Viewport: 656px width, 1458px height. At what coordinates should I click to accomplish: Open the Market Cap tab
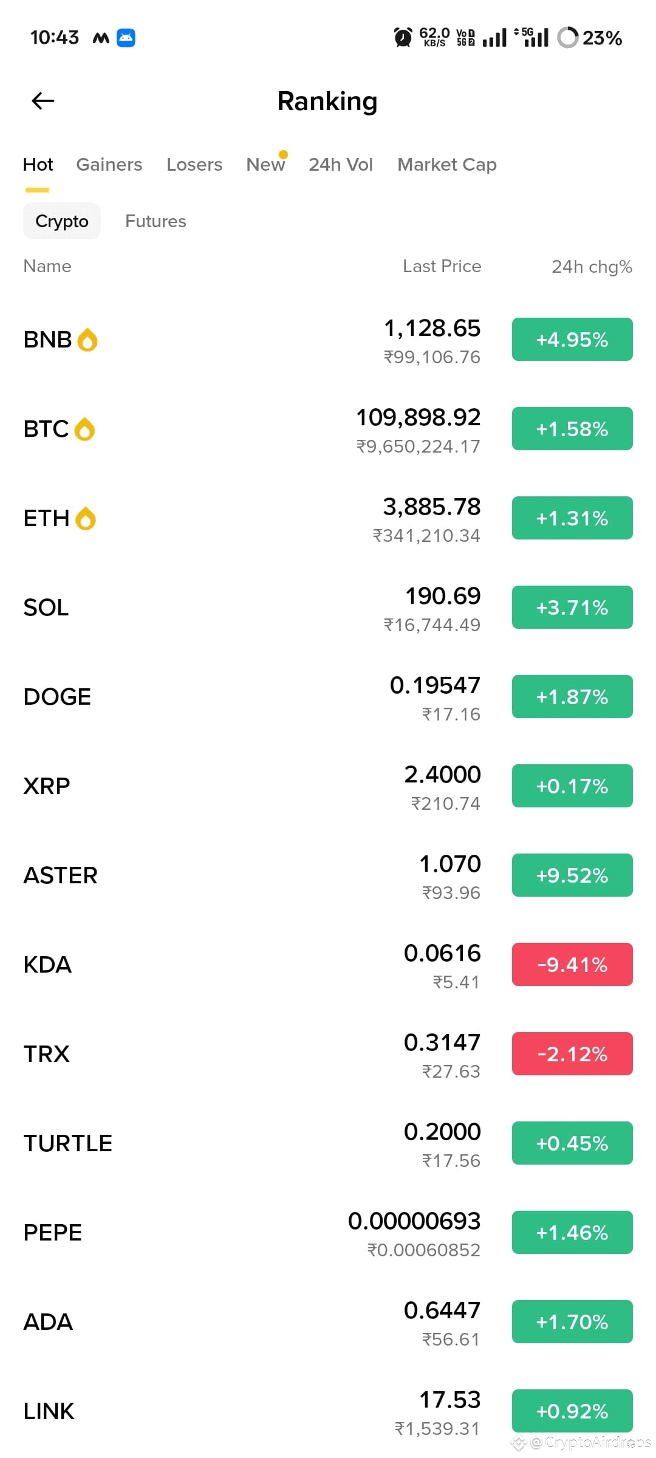[x=447, y=165]
